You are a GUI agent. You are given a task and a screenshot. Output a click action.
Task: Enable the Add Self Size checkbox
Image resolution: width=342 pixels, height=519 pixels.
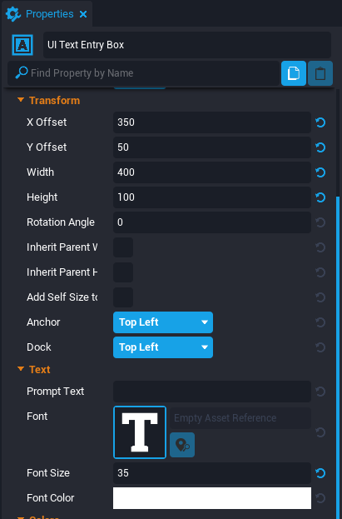click(x=123, y=297)
